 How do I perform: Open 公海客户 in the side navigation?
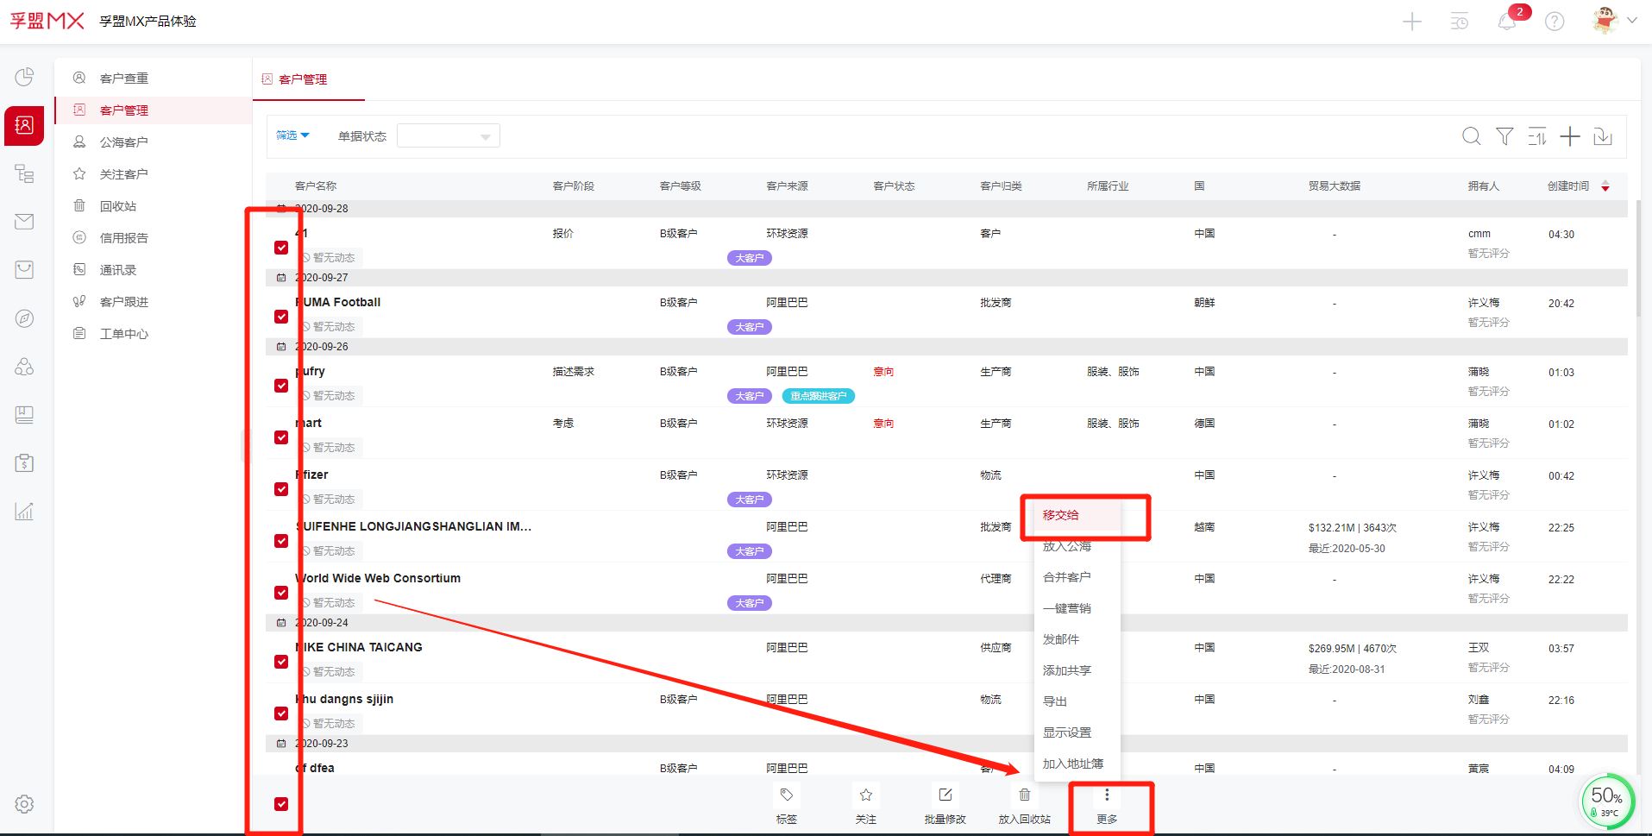pos(123,142)
